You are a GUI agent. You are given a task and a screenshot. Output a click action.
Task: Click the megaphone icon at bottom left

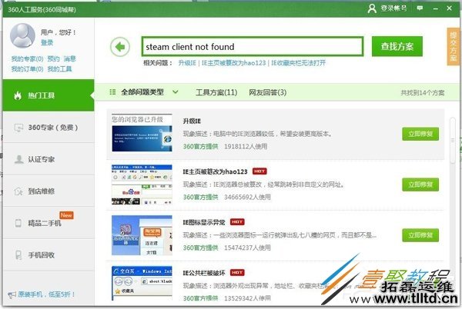pyautogui.click(x=12, y=294)
